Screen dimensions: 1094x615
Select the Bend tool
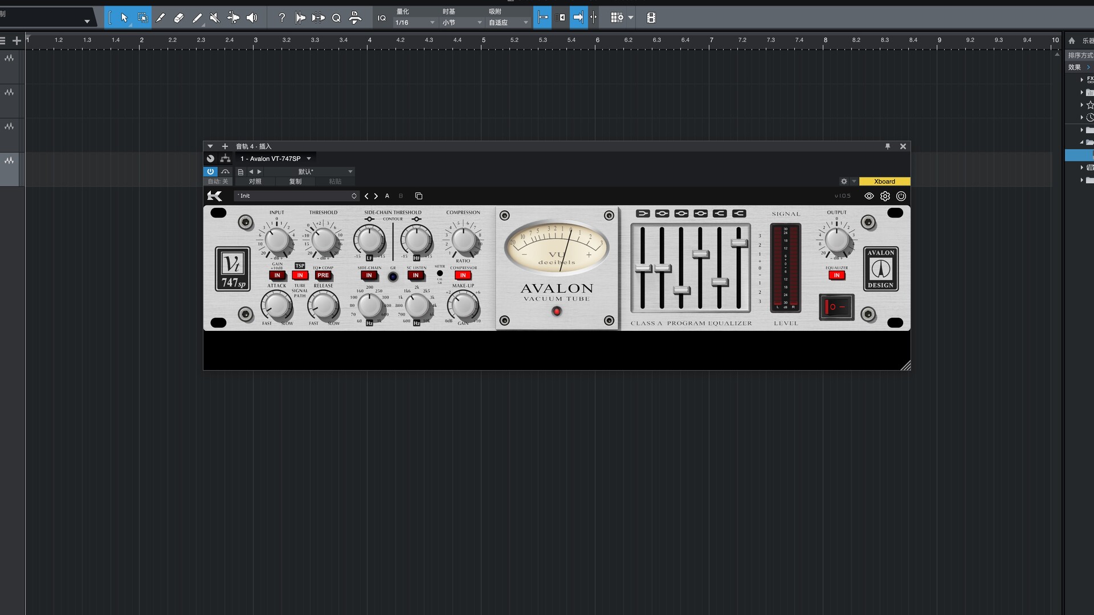233,18
